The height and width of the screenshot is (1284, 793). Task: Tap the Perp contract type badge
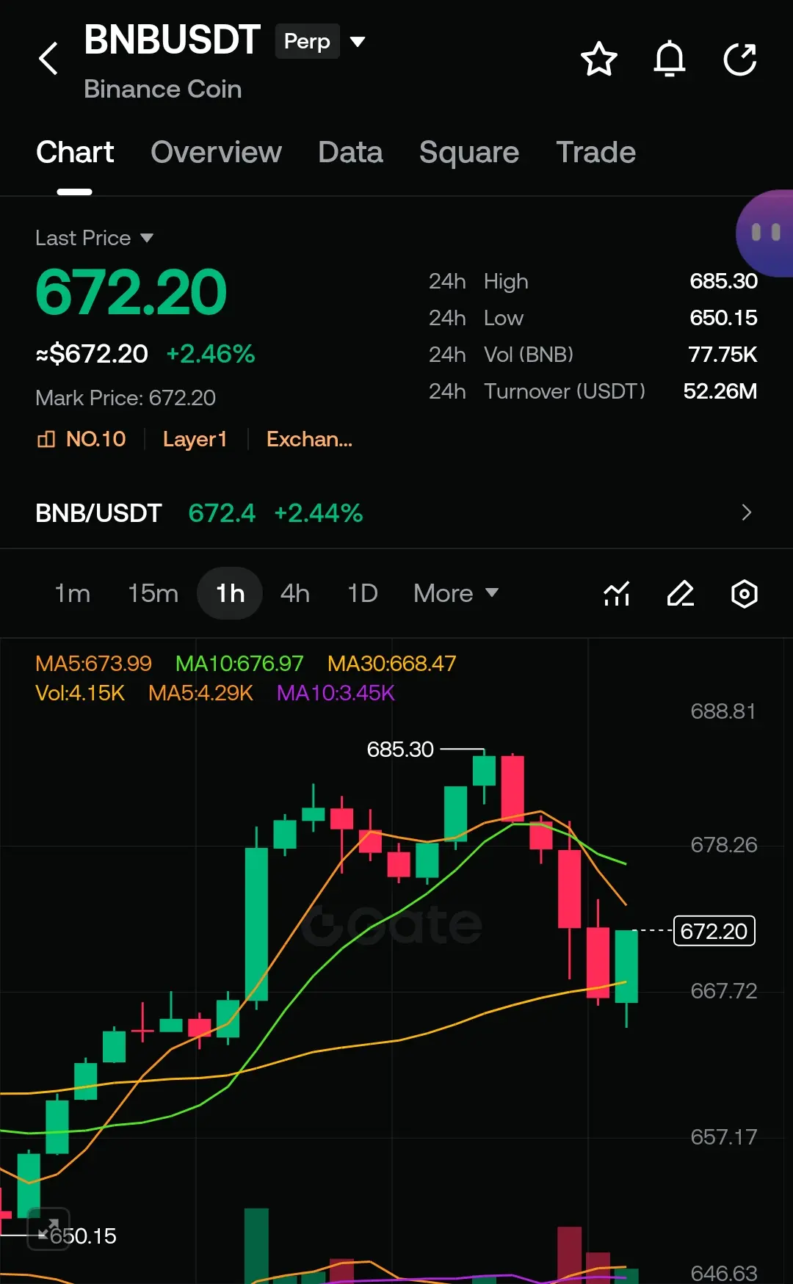(x=307, y=41)
